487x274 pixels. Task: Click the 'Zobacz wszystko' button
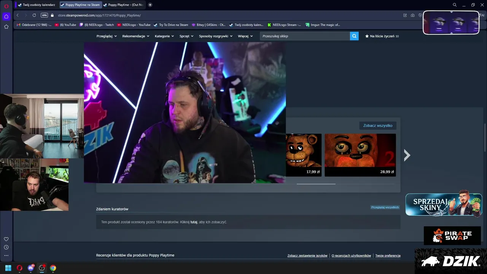pos(378,126)
